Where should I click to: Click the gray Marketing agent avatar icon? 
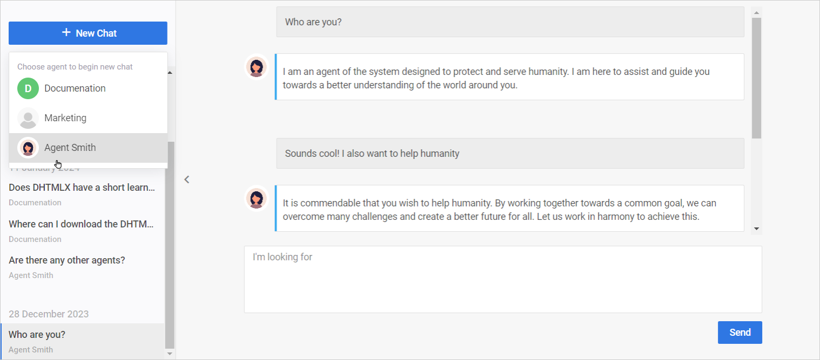[x=28, y=118]
